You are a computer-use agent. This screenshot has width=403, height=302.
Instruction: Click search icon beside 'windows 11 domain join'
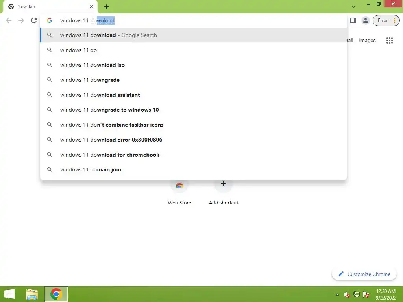pyautogui.click(x=49, y=169)
